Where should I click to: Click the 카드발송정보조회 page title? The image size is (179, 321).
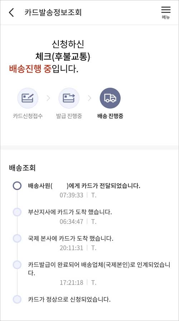pos(53,12)
